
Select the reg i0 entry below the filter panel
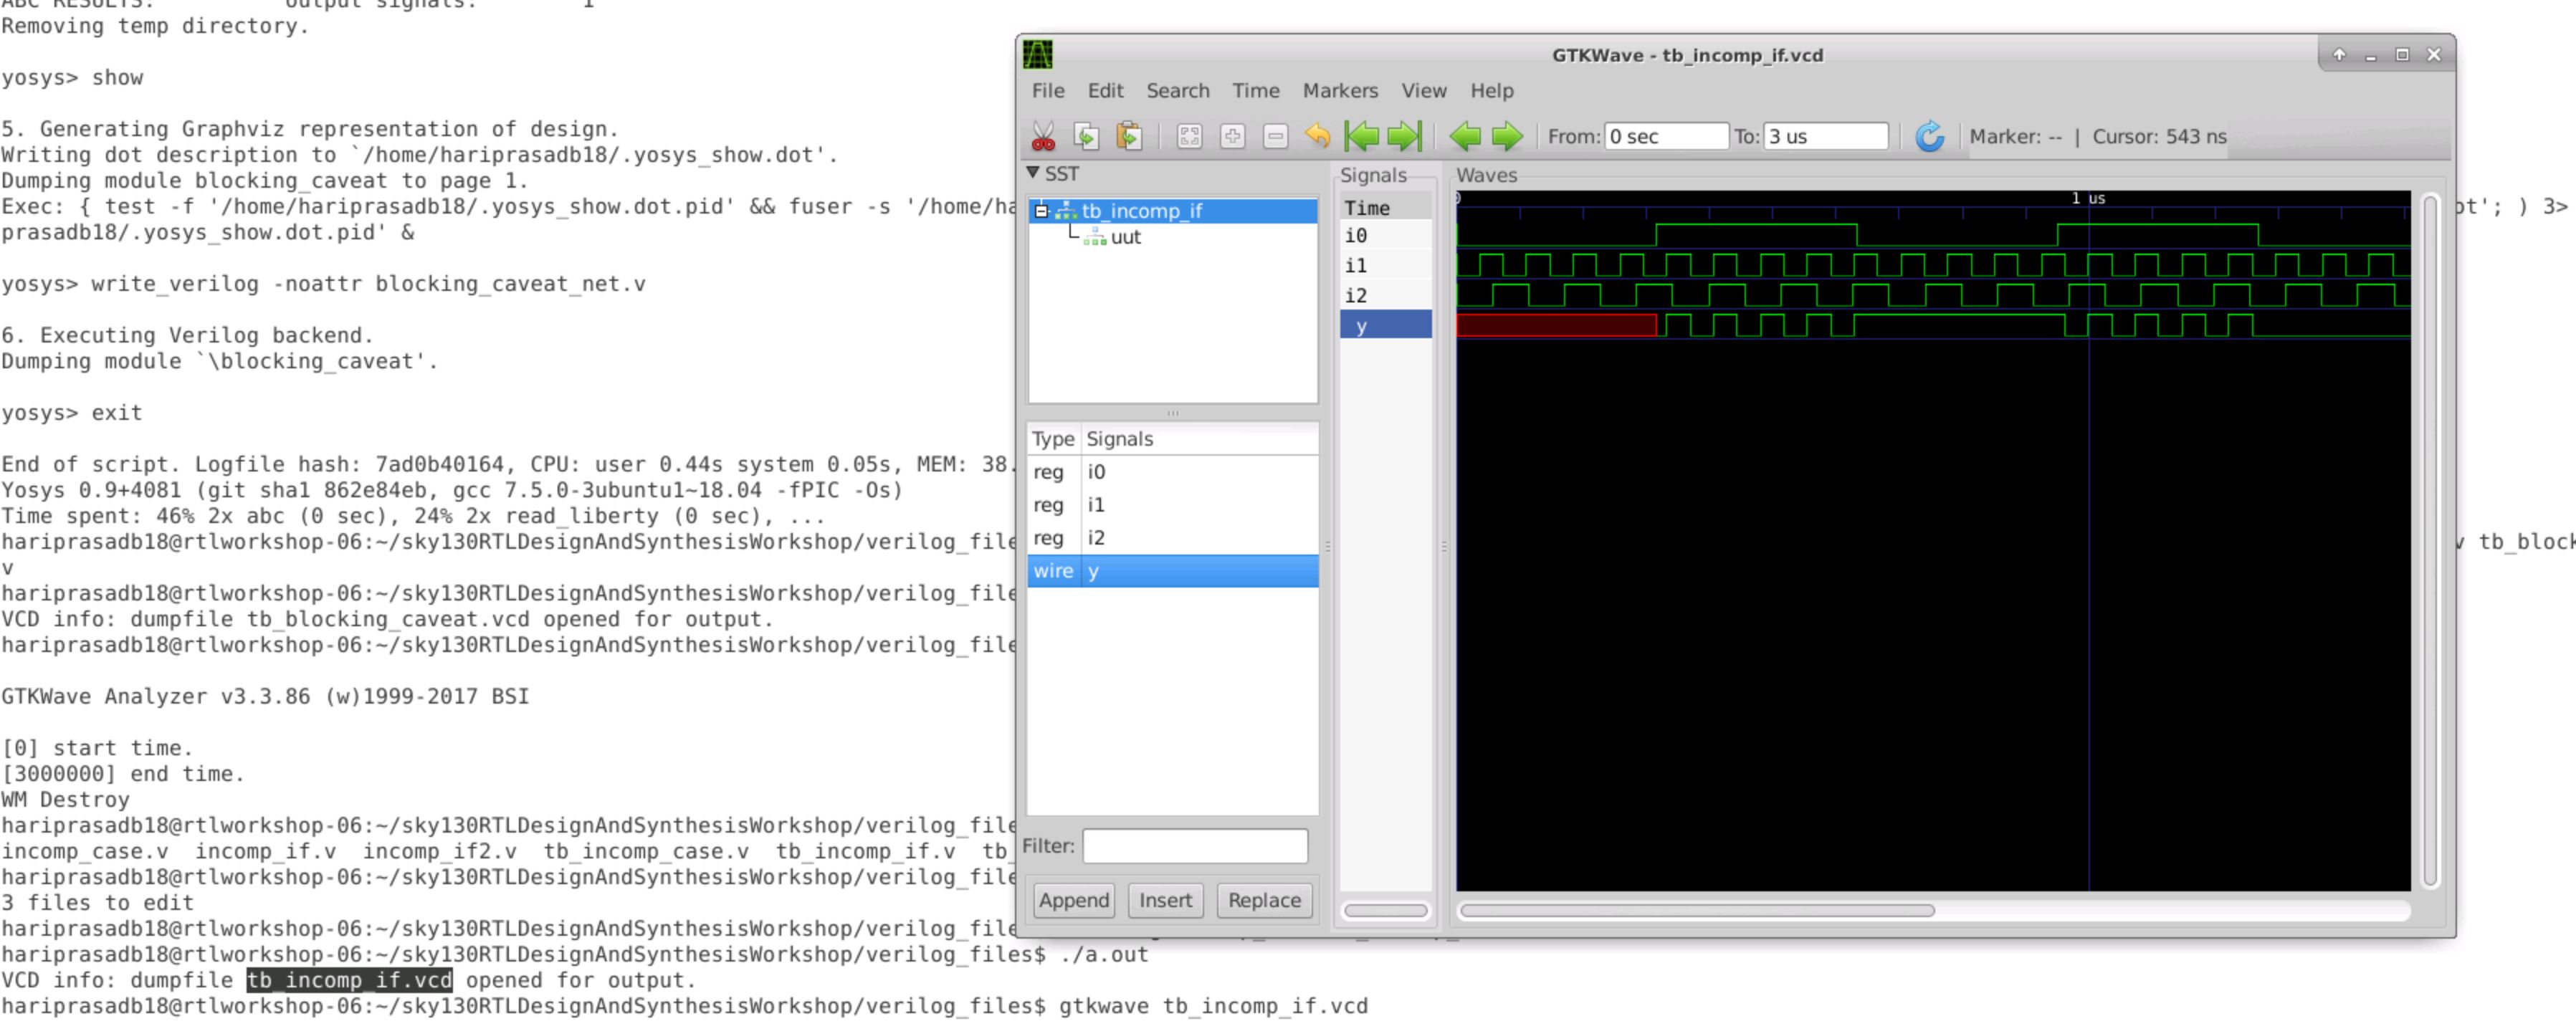point(1150,472)
